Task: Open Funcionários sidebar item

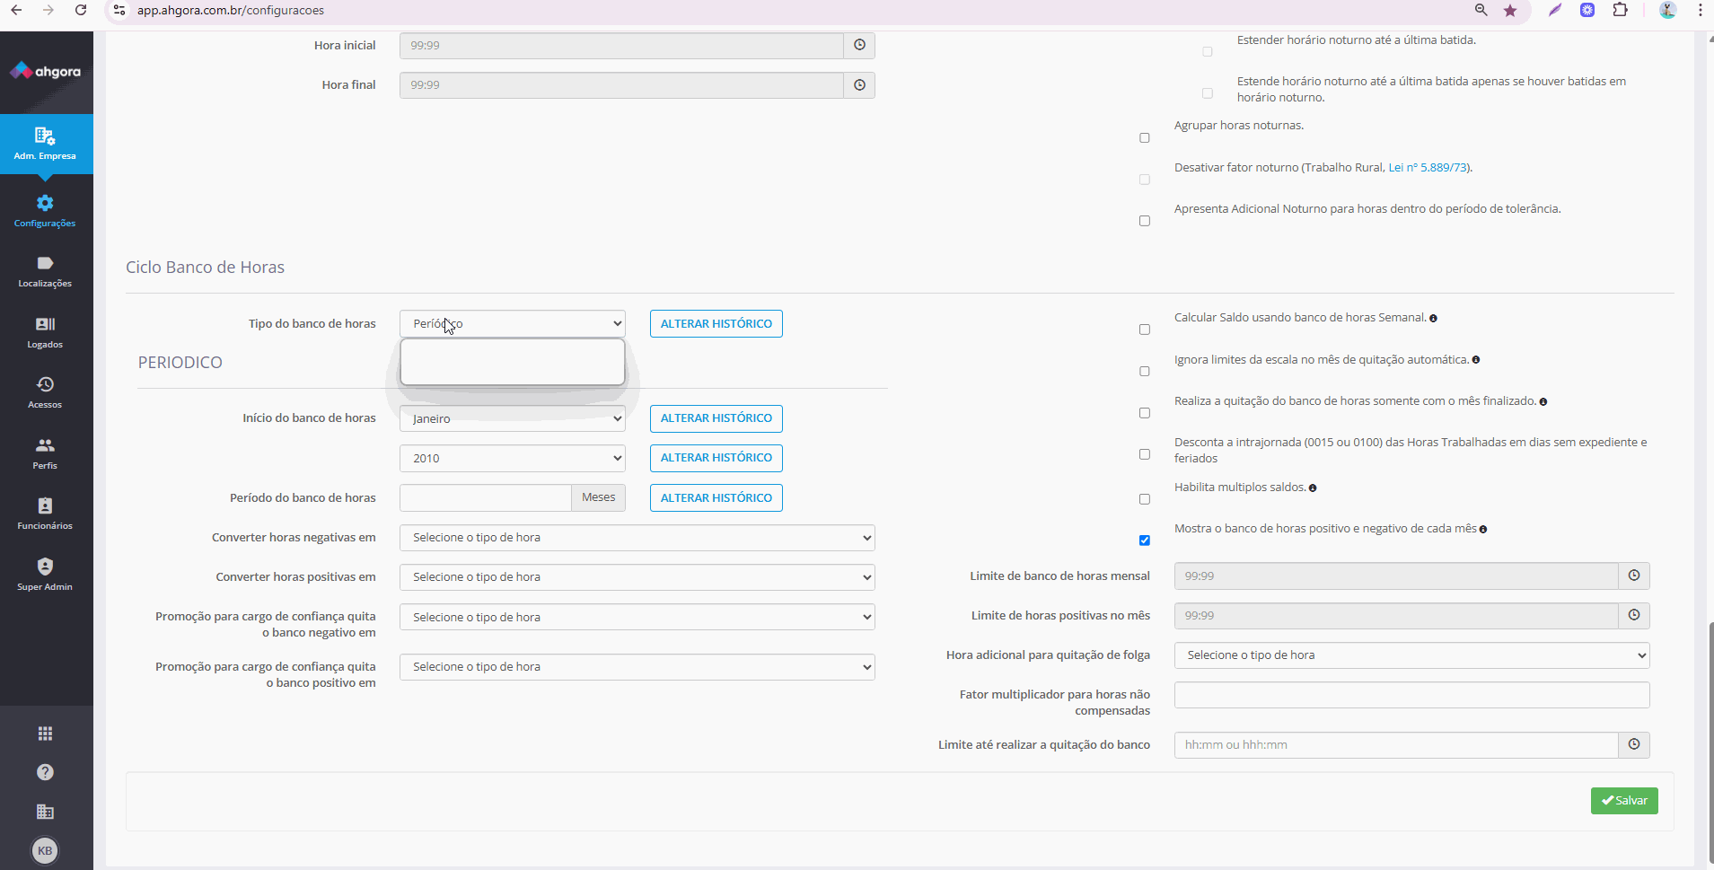Action: (x=45, y=514)
